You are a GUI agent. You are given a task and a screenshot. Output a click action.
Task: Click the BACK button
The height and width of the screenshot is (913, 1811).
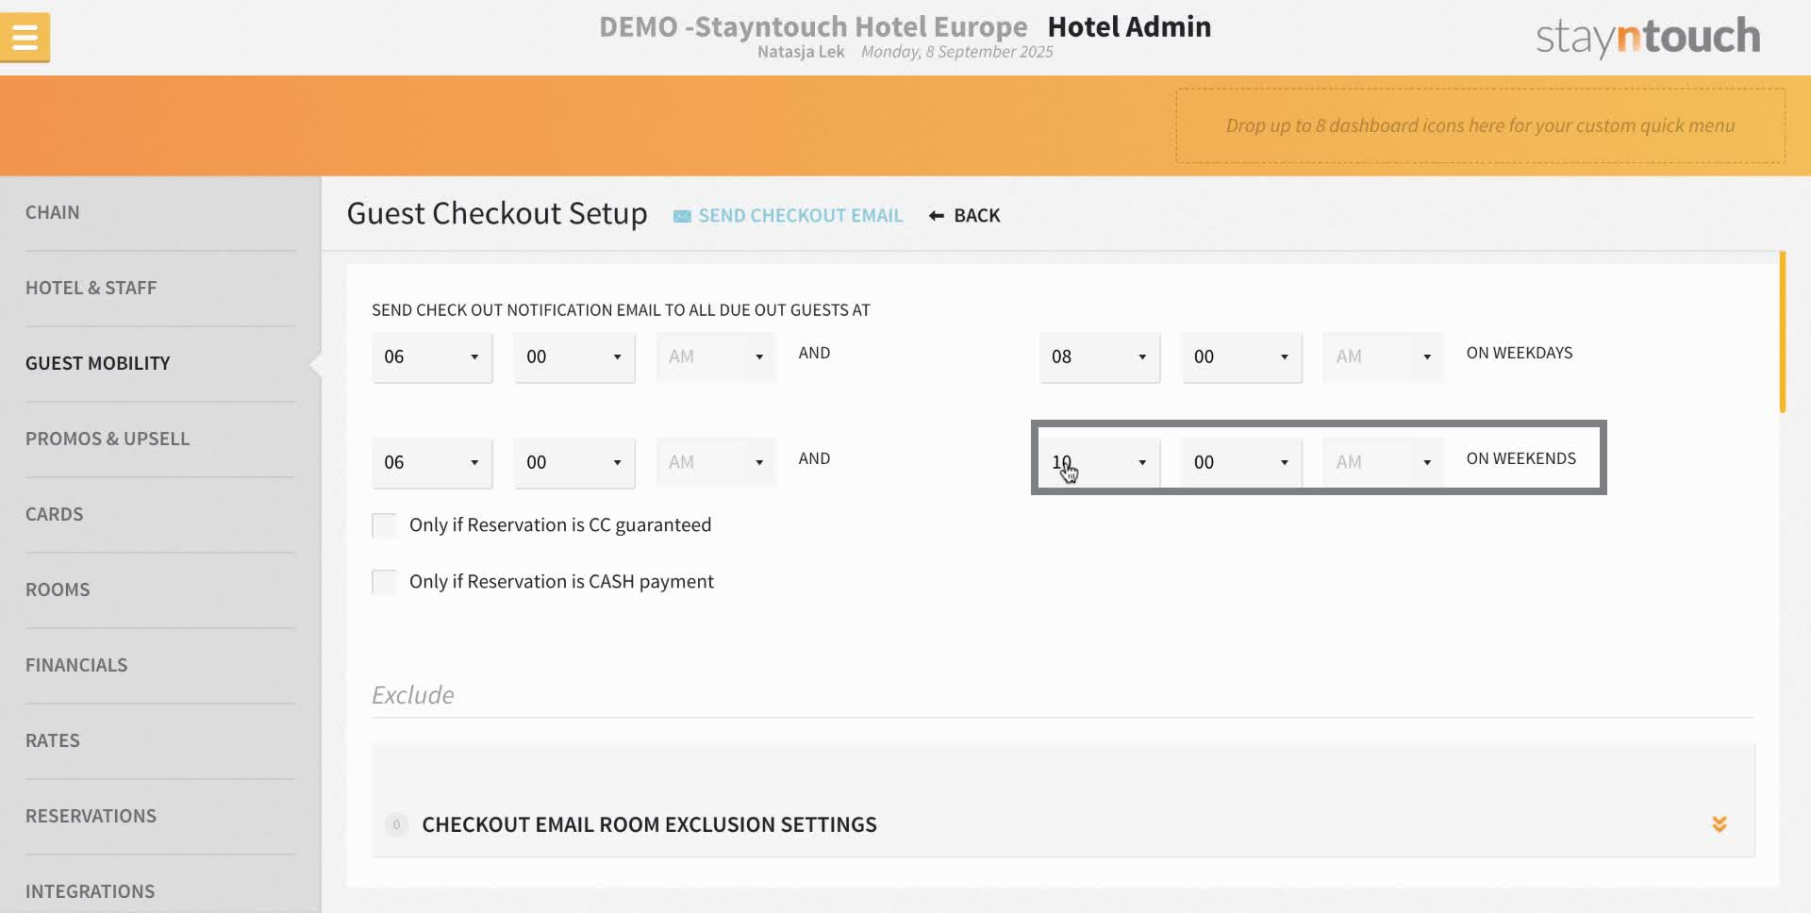978,215
